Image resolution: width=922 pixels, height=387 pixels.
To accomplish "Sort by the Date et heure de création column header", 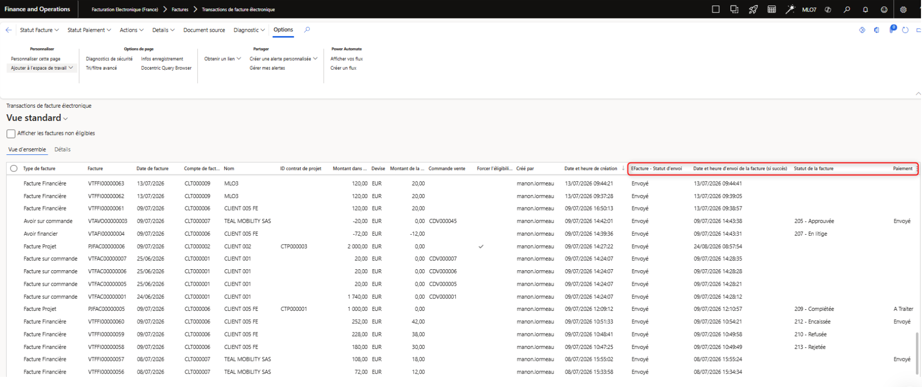I will (591, 169).
